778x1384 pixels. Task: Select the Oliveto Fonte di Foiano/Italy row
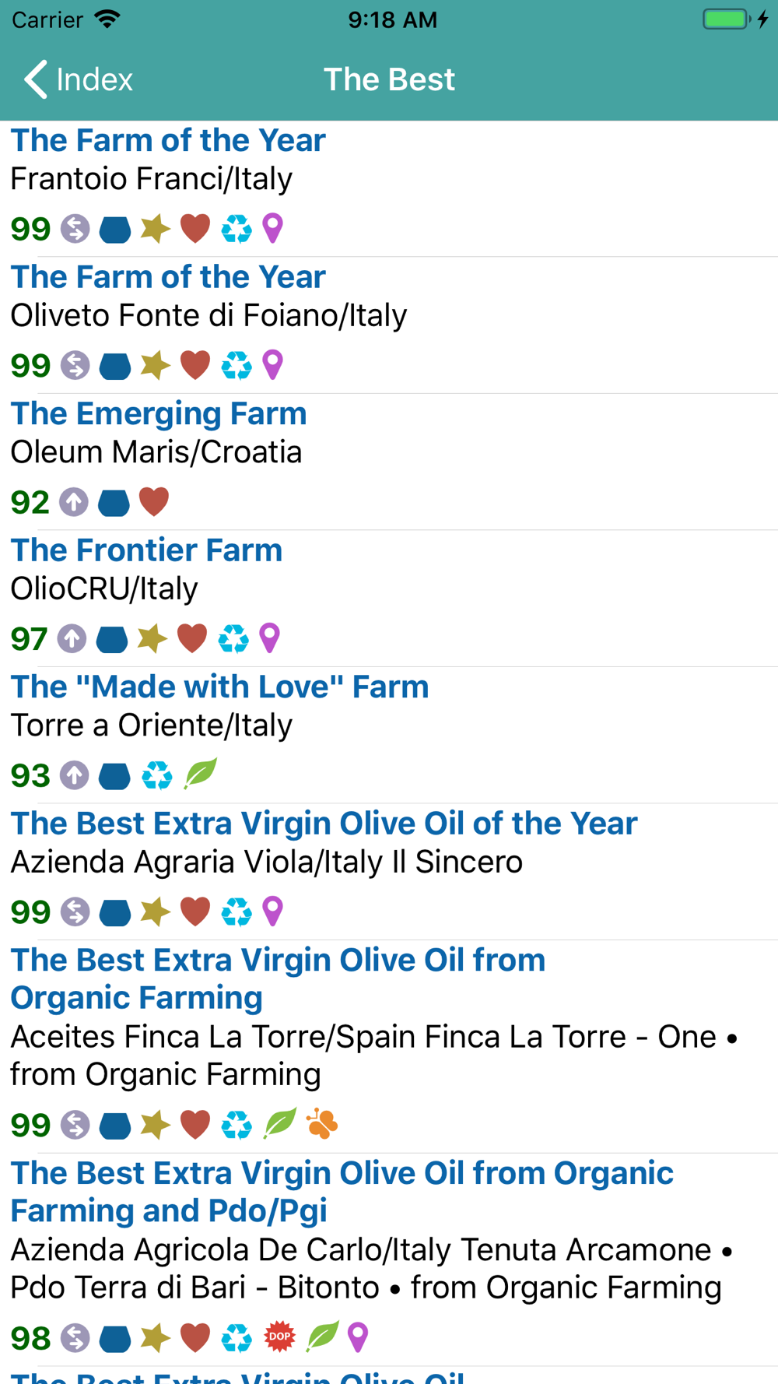[209, 316]
